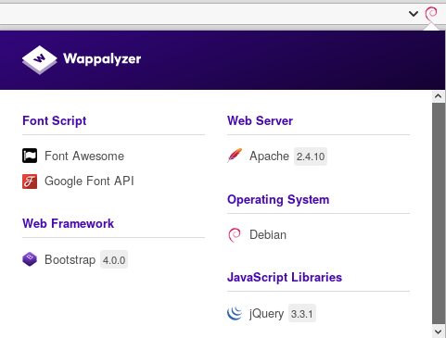This screenshot has width=446, height=338.
Task: Click the Bootstrap 4.0.0 version badge
Action: (114, 259)
